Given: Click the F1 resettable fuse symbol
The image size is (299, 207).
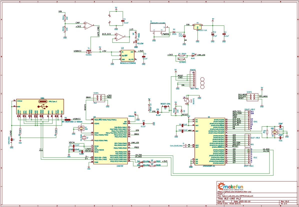Looking at the screenshot, I should pyautogui.click(x=67, y=120).
